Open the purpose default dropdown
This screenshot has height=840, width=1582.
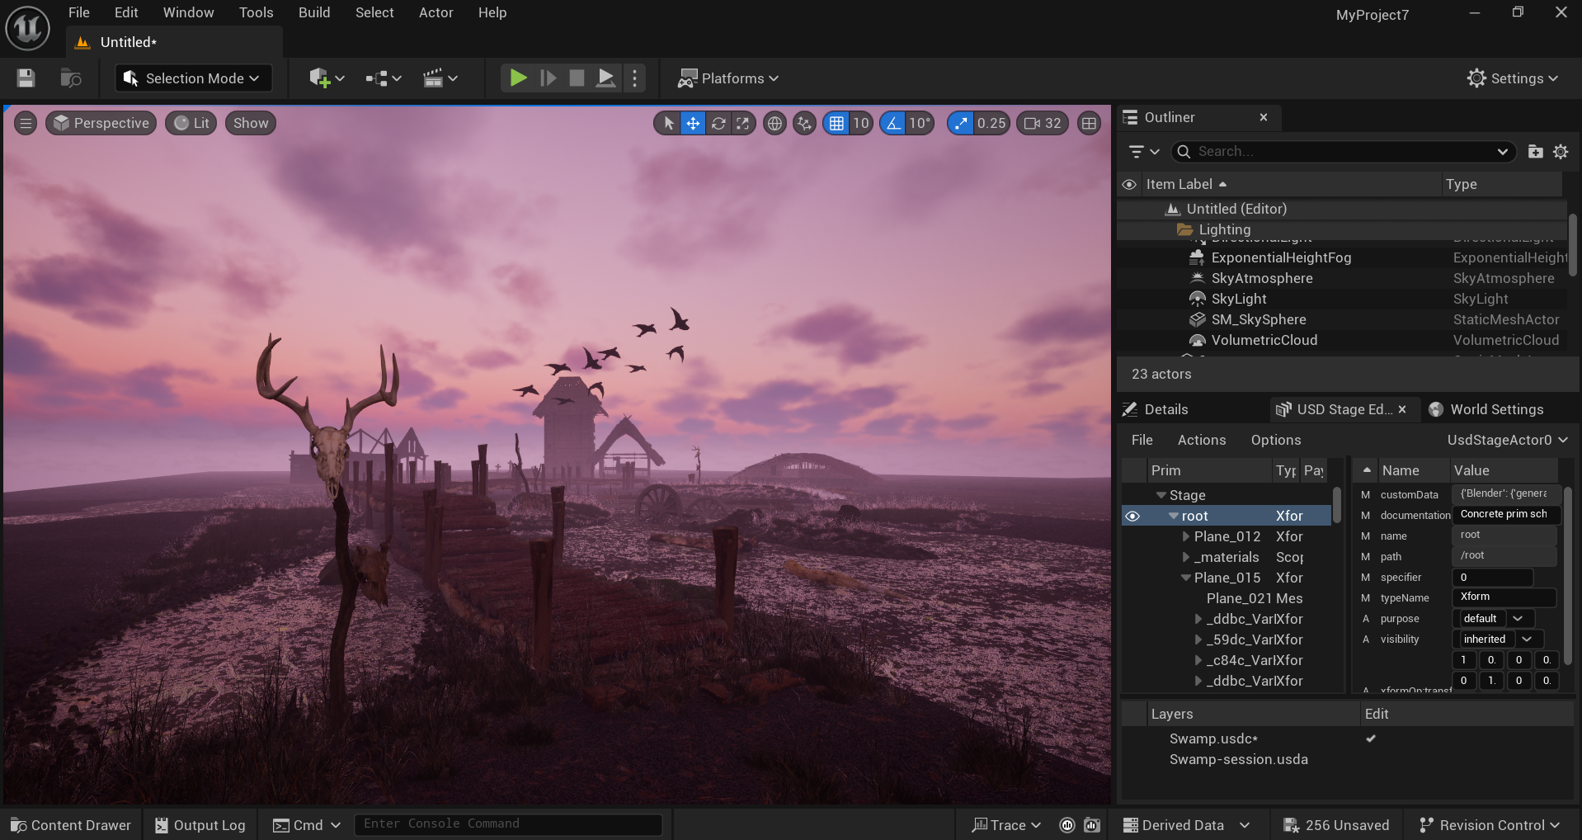[1495, 619]
